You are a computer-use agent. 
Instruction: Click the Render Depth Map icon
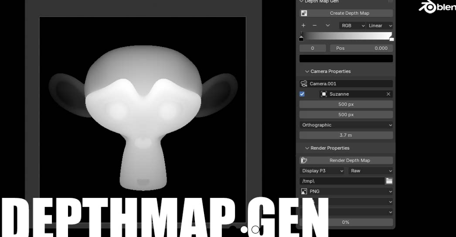pyautogui.click(x=304, y=160)
